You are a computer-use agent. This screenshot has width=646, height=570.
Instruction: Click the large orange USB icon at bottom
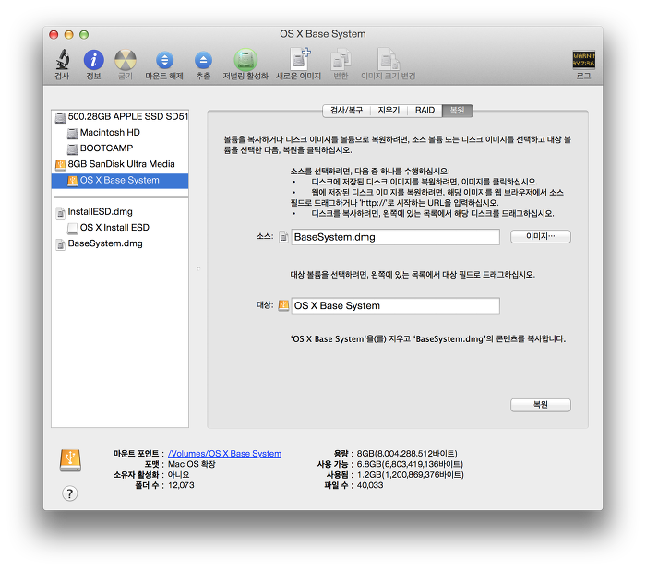click(70, 460)
